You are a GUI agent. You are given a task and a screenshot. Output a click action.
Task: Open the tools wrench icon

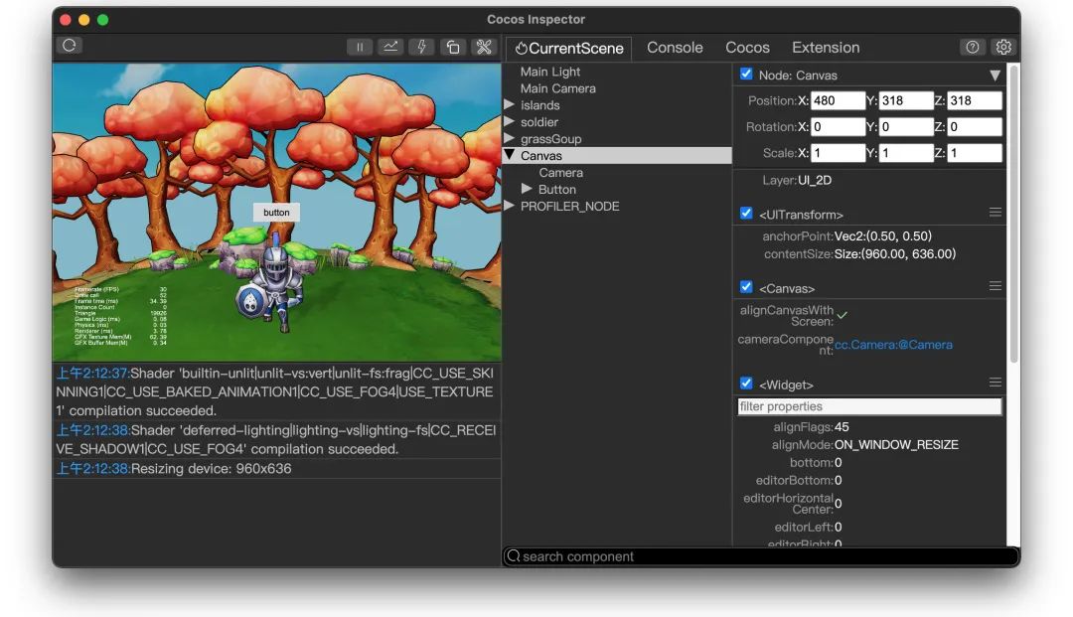click(484, 47)
